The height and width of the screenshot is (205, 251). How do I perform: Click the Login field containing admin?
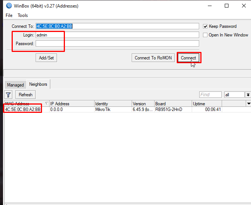click(117, 35)
